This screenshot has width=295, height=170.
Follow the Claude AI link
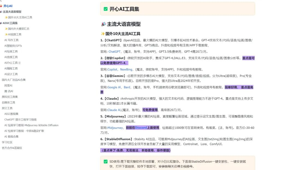[114, 110]
